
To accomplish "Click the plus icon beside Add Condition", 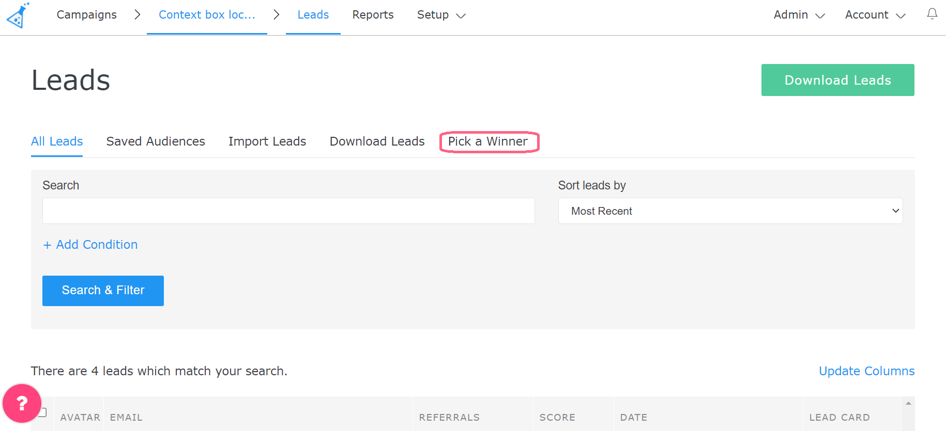I will [47, 245].
